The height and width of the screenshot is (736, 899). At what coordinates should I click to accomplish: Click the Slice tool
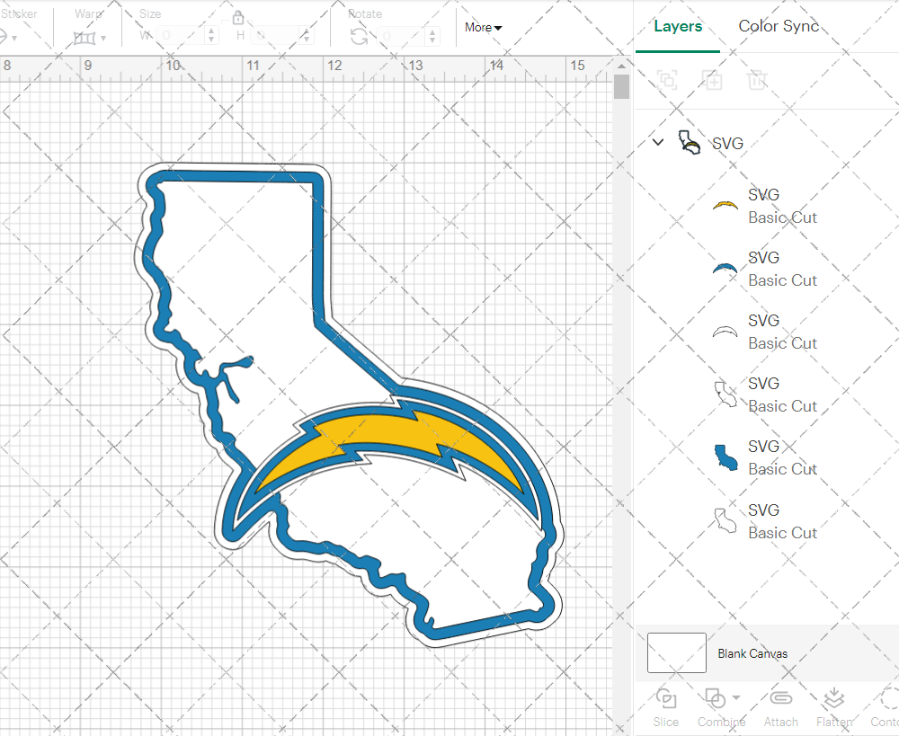pos(666,705)
